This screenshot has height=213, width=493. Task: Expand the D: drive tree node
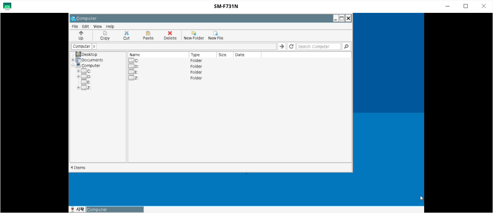point(78,76)
